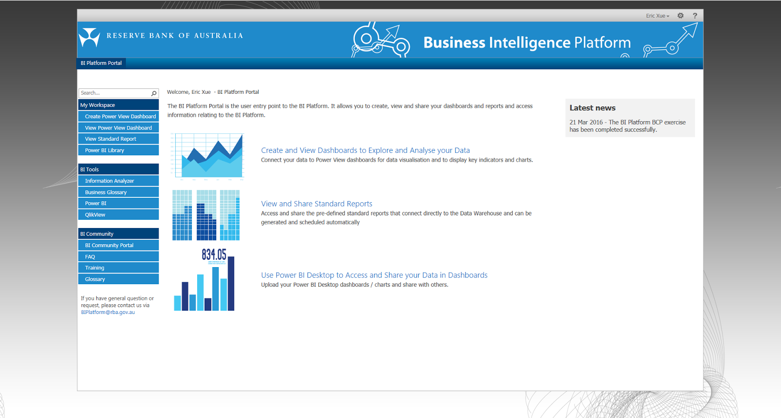The width and height of the screenshot is (781, 418).
Task: Open Create Power View Dashboard
Action: pyautogui.click(x=118, y=116)
